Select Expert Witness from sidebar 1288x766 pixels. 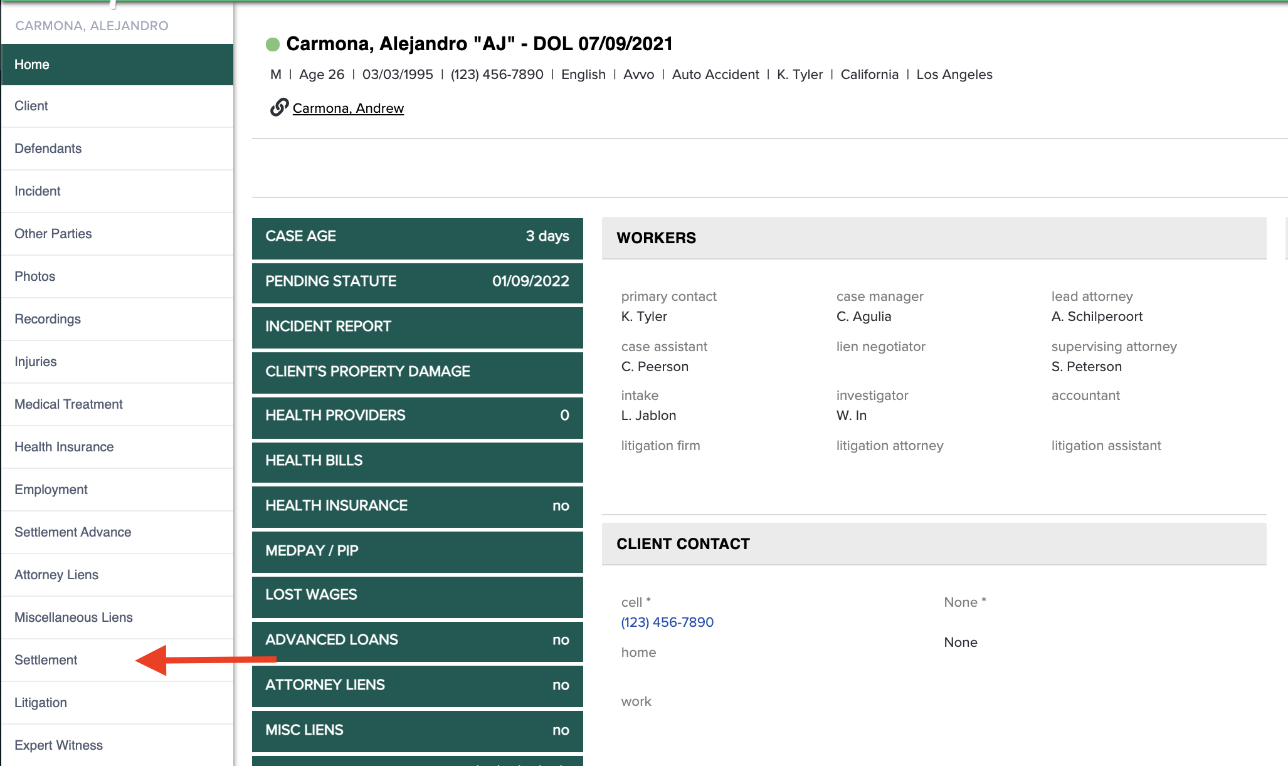click(58, 745)
